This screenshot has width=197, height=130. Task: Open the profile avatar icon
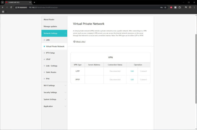(190, 7)
